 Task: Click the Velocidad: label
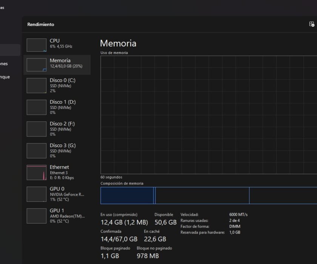coord(189,215)
